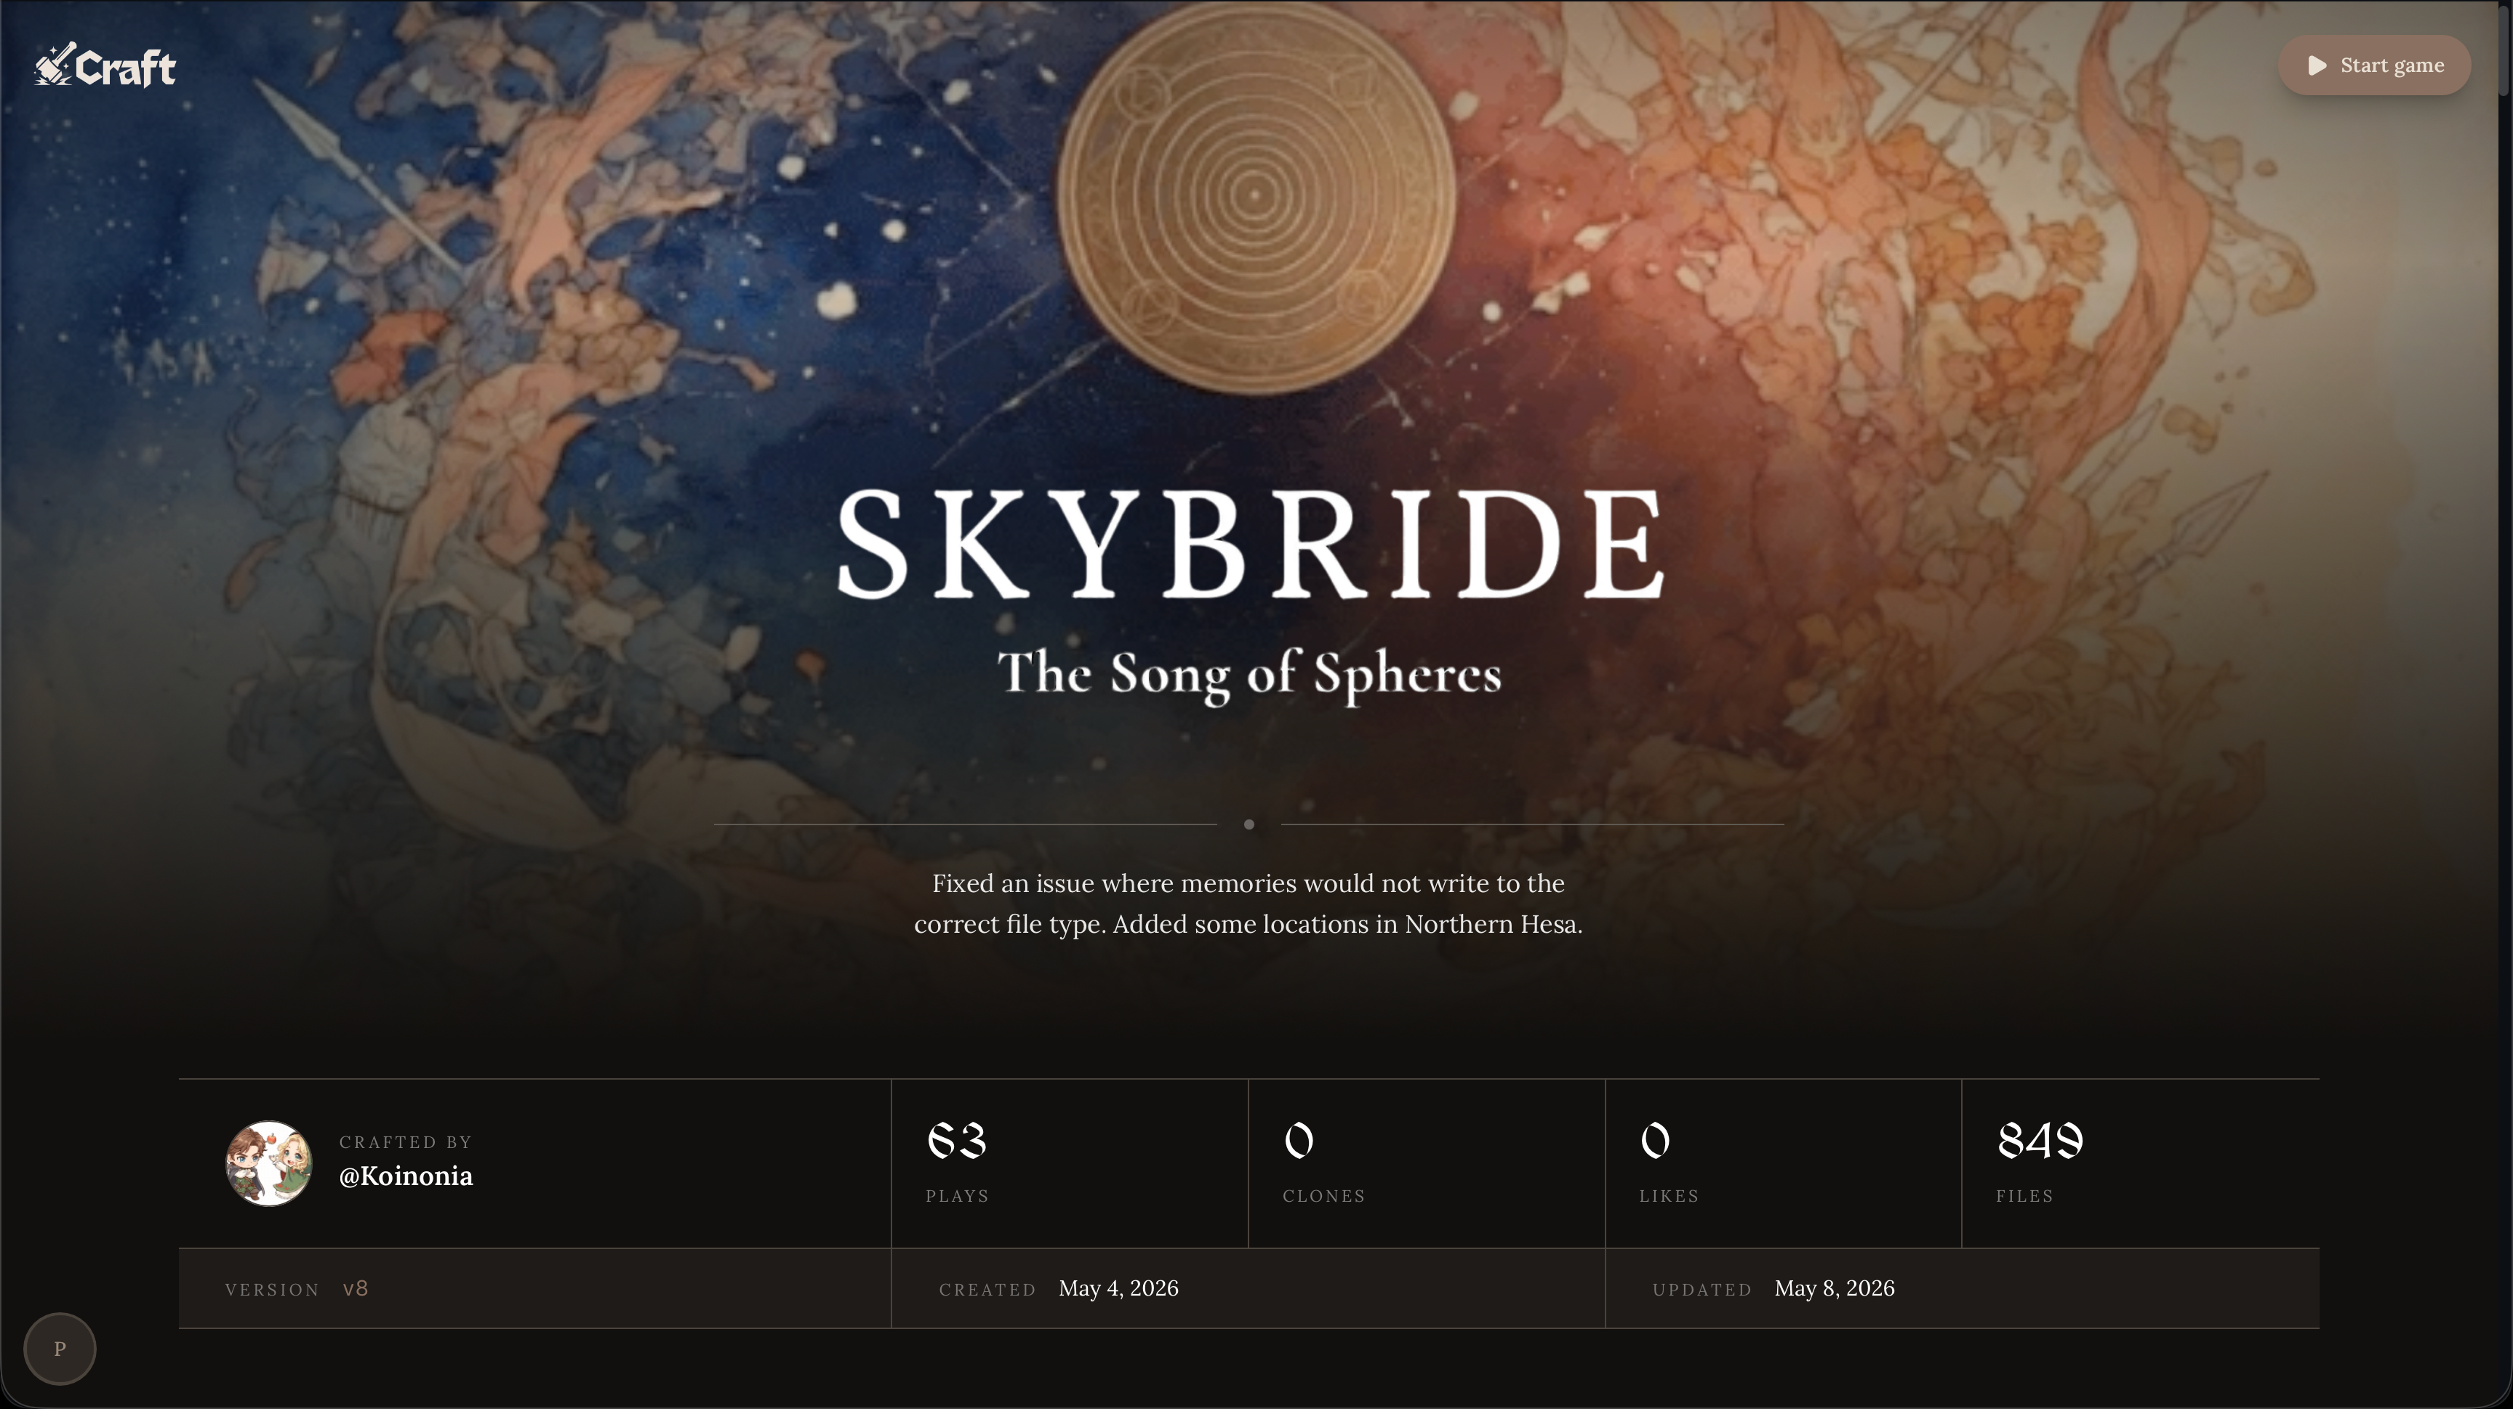Screen dimensions: 2513x1409
Task: Select the 63 Plays statistic
Action: pos(1069,1163)
